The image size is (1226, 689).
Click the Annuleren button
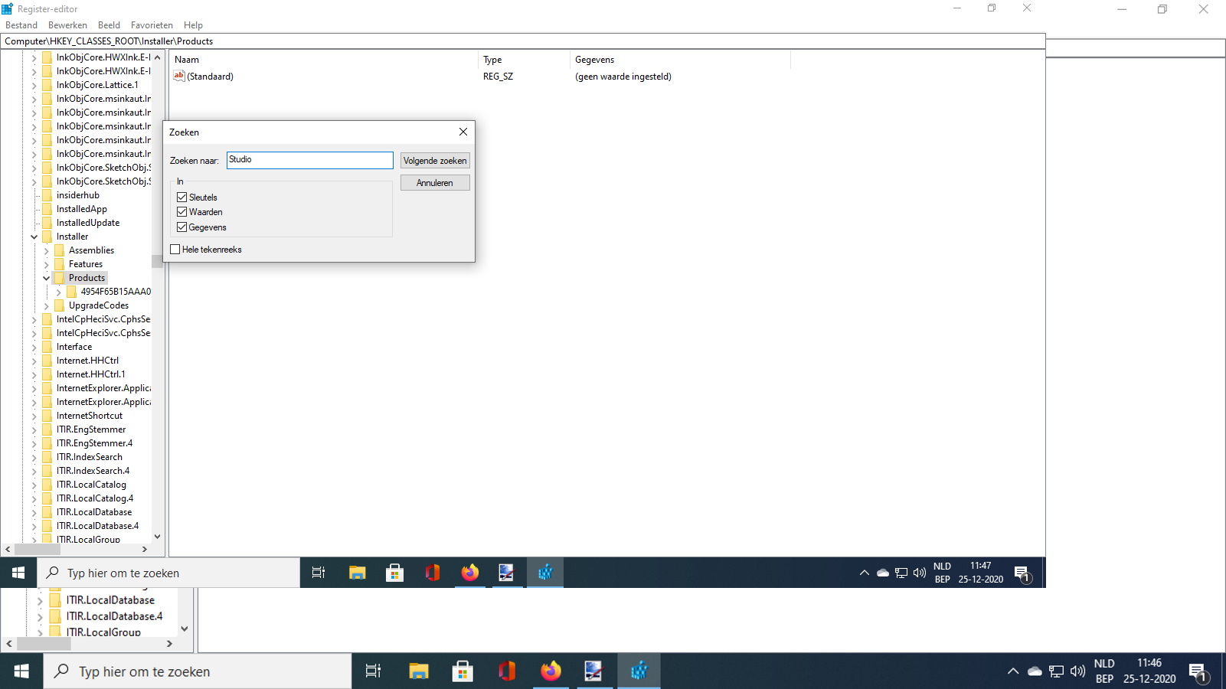point(435,183)
